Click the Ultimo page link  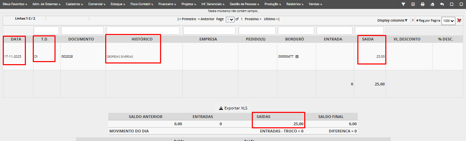point(271,19)
